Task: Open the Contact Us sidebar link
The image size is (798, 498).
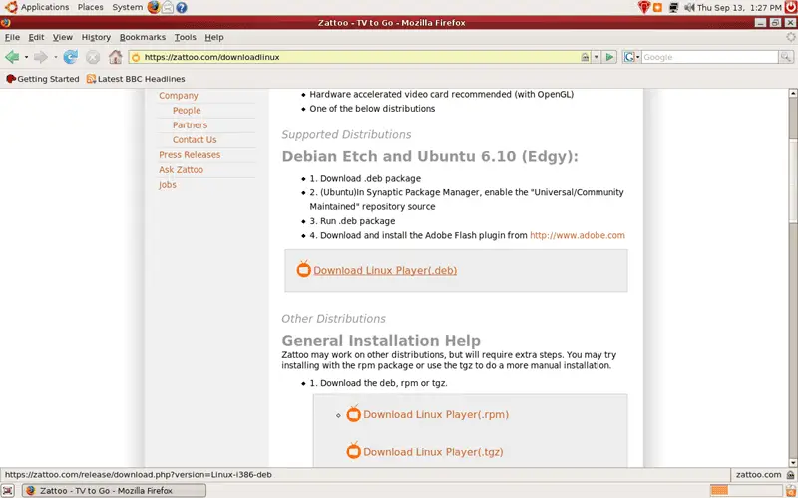Action: [195, 140]
